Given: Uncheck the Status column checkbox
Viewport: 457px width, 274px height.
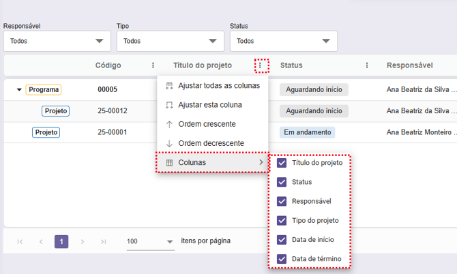Looking at the screenshot, I should (282, 182).
